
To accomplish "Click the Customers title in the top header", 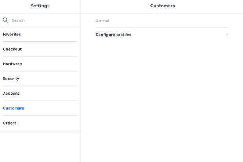I will [163, 6].
